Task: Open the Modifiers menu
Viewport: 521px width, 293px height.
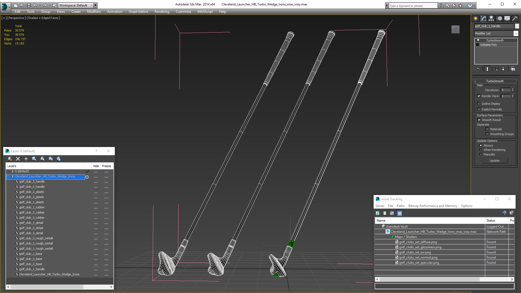Action: click(x=94, y=12)
